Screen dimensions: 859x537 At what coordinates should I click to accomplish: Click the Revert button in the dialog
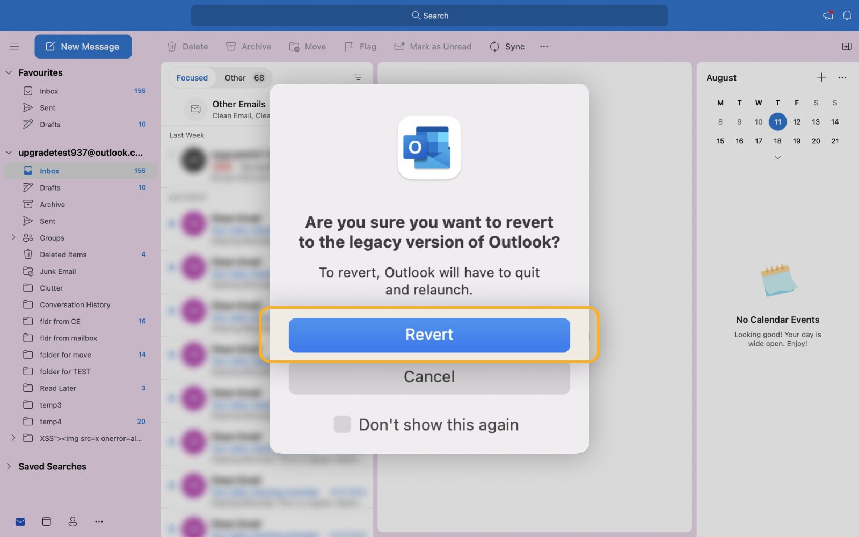(429, 335)
